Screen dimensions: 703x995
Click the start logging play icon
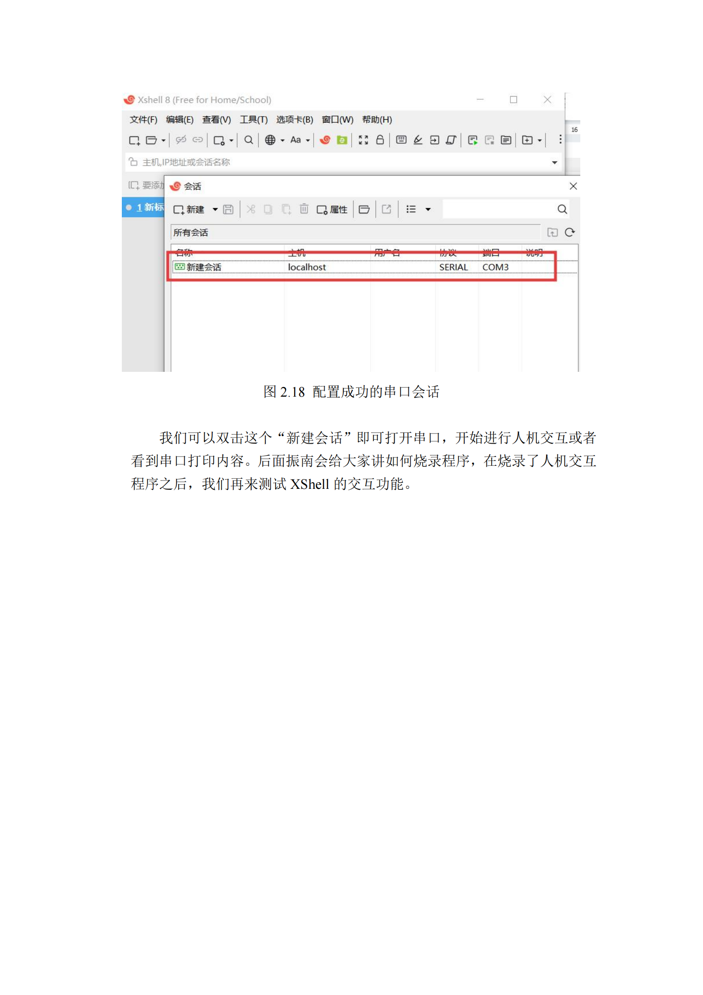[x=473, y=140]
